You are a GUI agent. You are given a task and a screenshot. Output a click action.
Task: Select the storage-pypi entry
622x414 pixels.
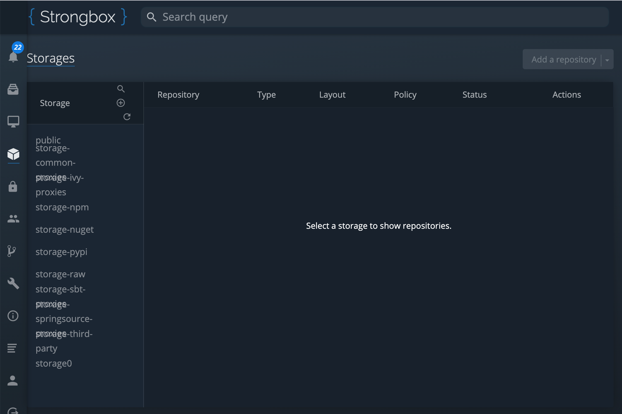[61, 252]
